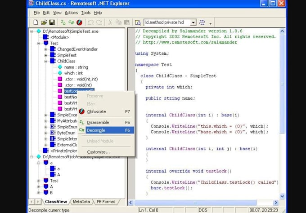Viewport: 306px width, 213px height.
Task: Switch to the PE Format tab
Action: (106, 202)
